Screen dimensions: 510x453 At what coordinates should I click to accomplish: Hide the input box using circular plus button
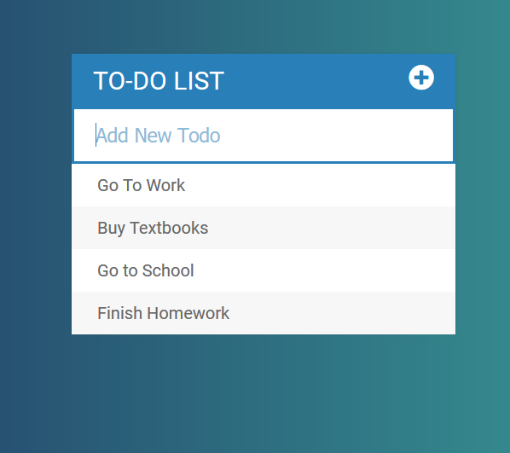[421, 78]
